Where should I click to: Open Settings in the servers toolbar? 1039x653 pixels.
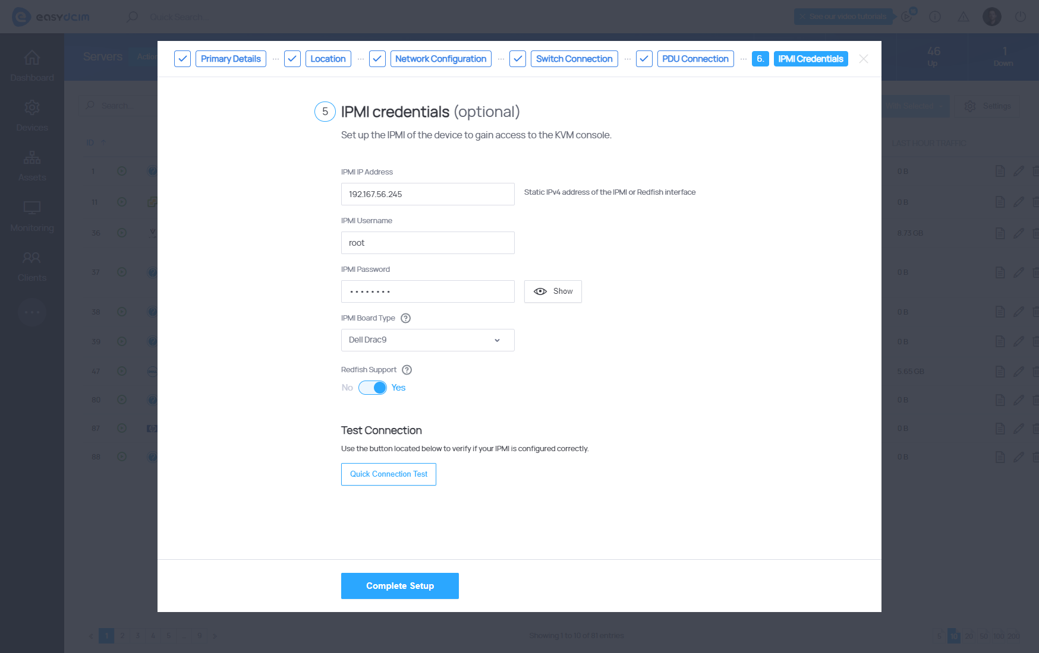(987, 106)
